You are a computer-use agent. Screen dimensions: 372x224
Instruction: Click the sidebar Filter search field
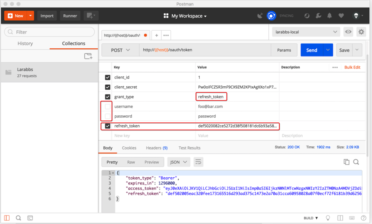point(49,32)
